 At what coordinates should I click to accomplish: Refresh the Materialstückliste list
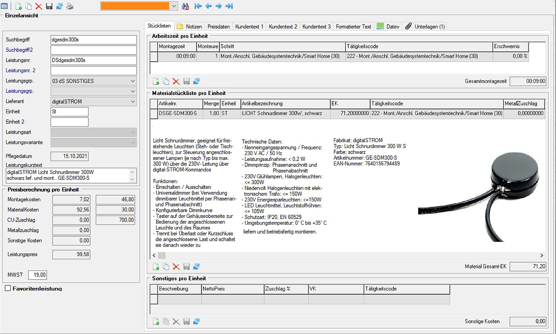tap(197, 266)
